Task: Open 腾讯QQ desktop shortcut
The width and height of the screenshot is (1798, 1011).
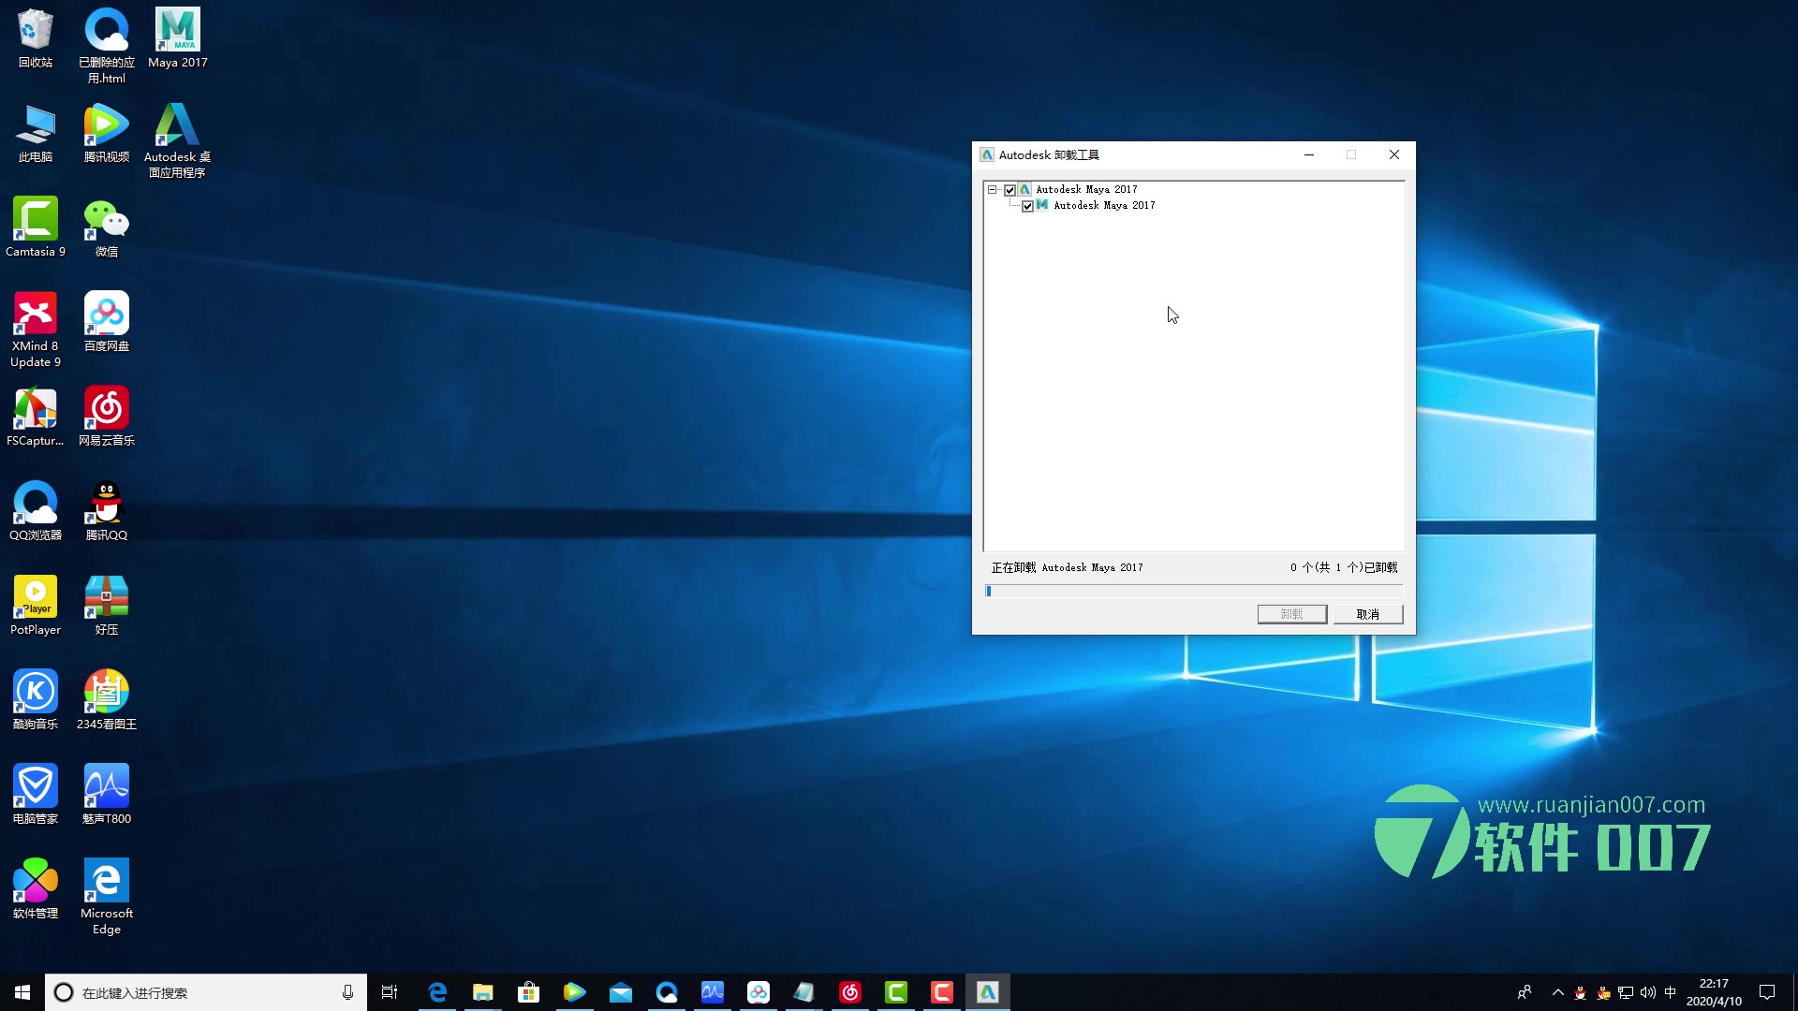Action: pyautogui.click(x=107, y=511)
